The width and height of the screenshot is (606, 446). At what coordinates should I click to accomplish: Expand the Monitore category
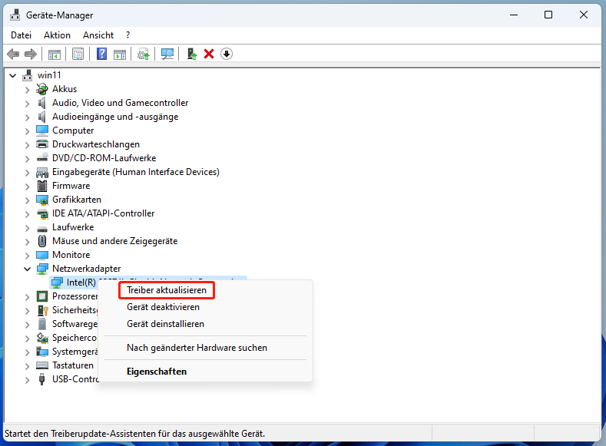(27, 256)
